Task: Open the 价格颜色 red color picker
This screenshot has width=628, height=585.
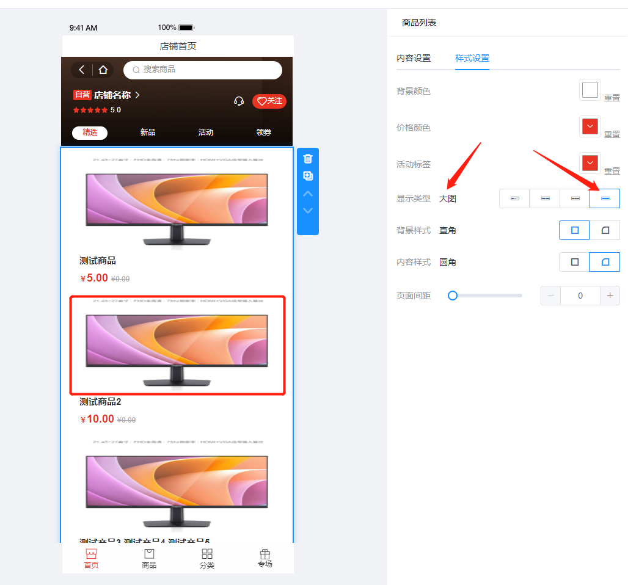Action: pyautogui.click(x=590, y=126)
